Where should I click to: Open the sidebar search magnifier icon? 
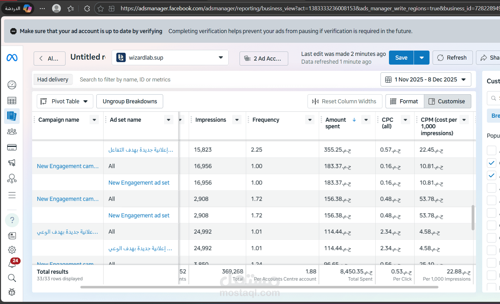coord(12,278)
